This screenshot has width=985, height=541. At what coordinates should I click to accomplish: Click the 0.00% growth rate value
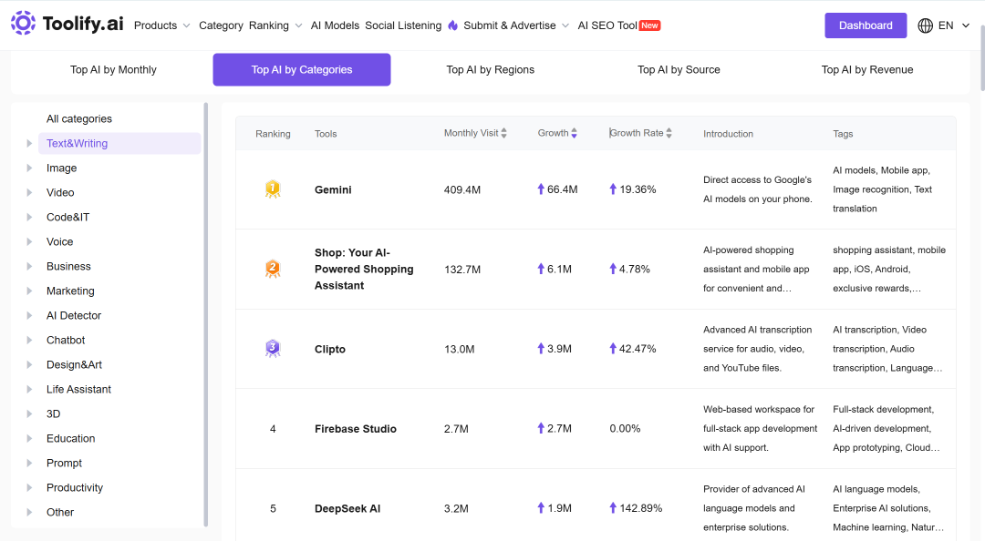tap(625, 428)
